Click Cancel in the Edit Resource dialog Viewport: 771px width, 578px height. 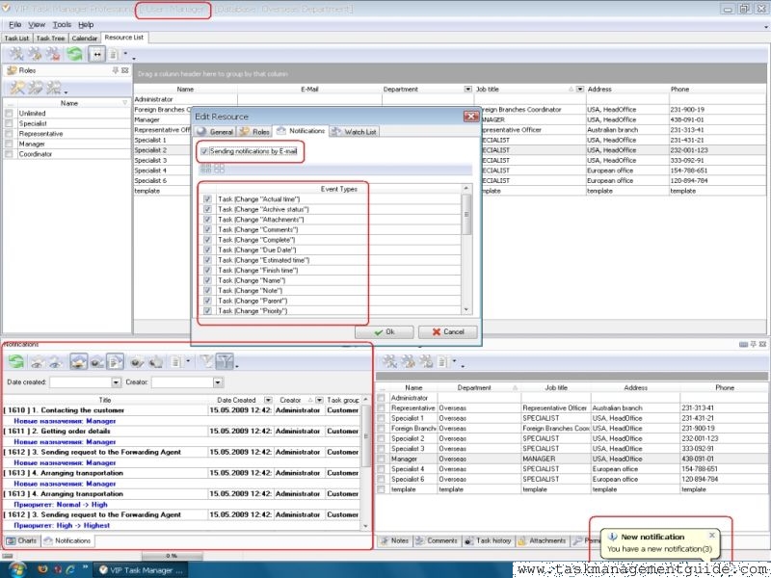click(x=448, y=332)
